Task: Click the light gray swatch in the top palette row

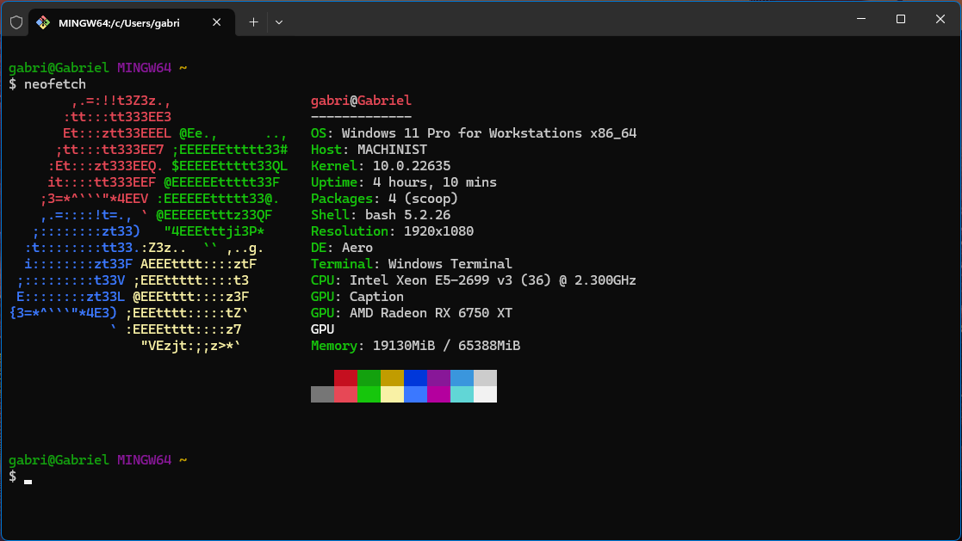Action: 485,378
